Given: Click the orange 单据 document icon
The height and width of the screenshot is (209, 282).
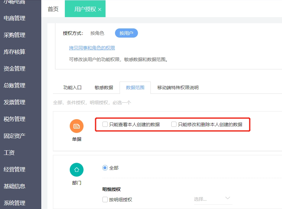Looking at the screenshot, I should [x=76, y=126].
